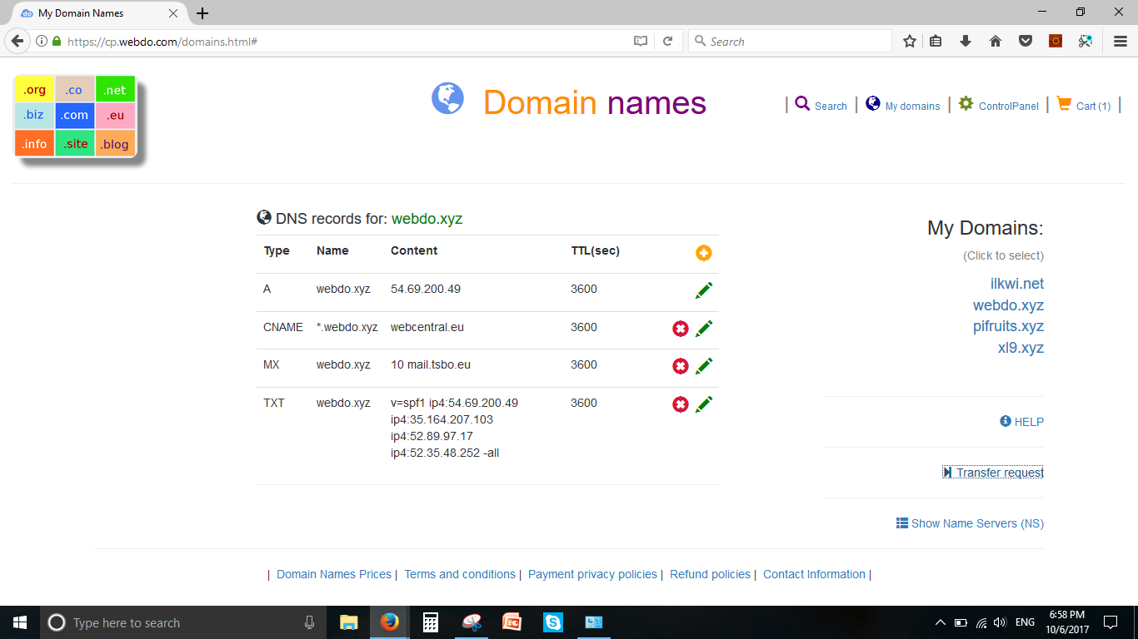Click the site info icon in address bar

42,41
